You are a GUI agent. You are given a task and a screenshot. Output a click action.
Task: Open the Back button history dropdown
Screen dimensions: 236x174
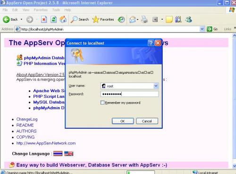[x=21, y=19]
